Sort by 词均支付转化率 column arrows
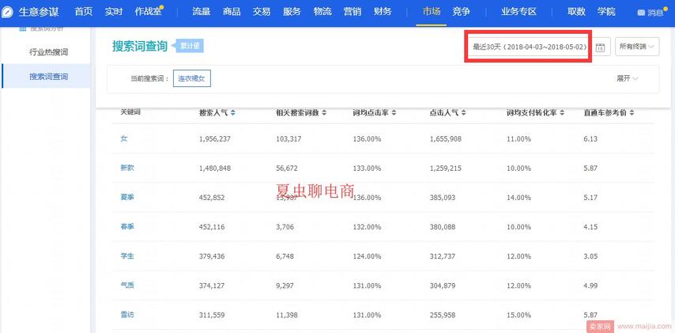675x333 pixels. pyautogui.click(x=560, y=112)
